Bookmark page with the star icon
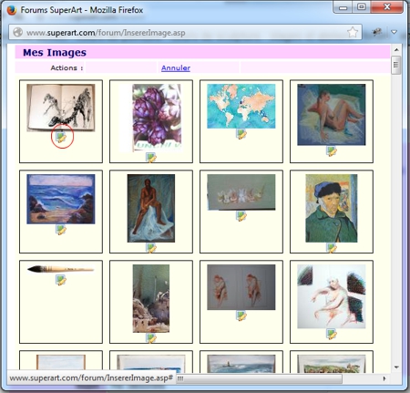This screenshot has width=410, height=393. (x=353, y=32)
